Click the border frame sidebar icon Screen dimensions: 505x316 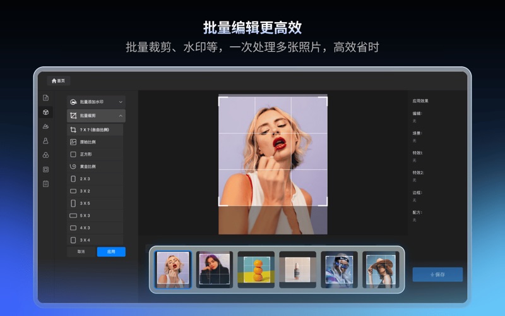[x=45, y=169]
